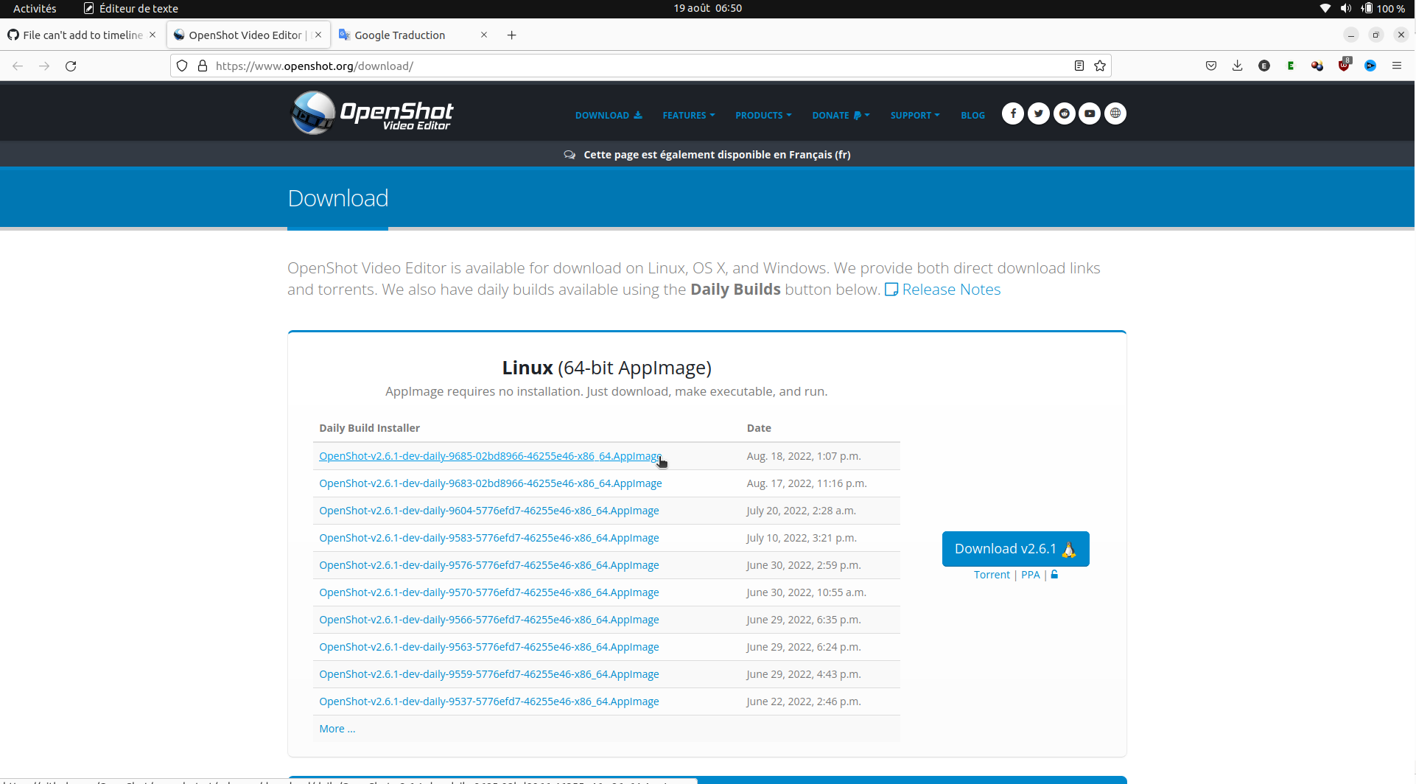Open the Release Notes link

click(950, 289)
